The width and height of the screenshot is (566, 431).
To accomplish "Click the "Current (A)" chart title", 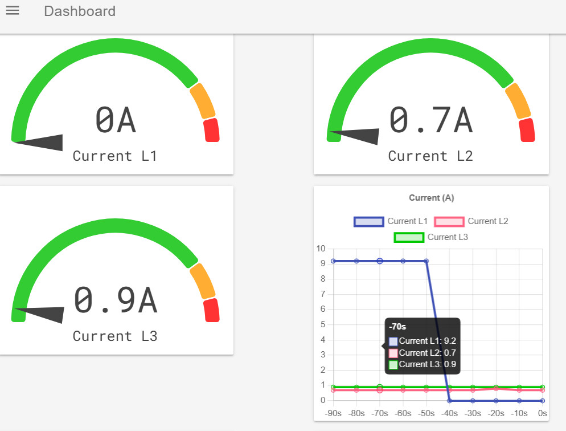I will (431, 198).
